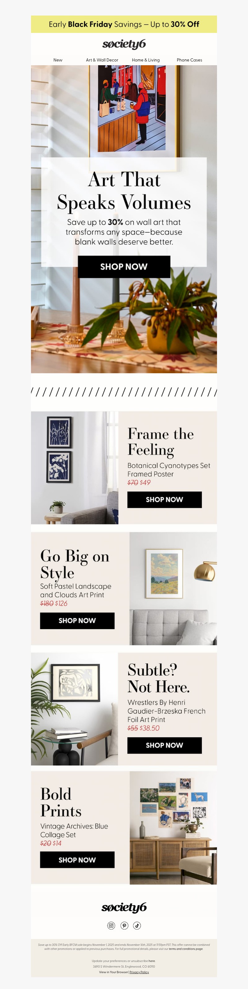Screen dimensions: 248x989
Task: Open the Privacy Policy link
Action: 139,972
